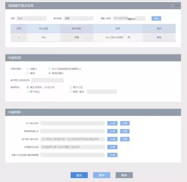This screenshot has width=187, height=182.
Task: Click the 申请材料 section header
Action: (93, 112)
